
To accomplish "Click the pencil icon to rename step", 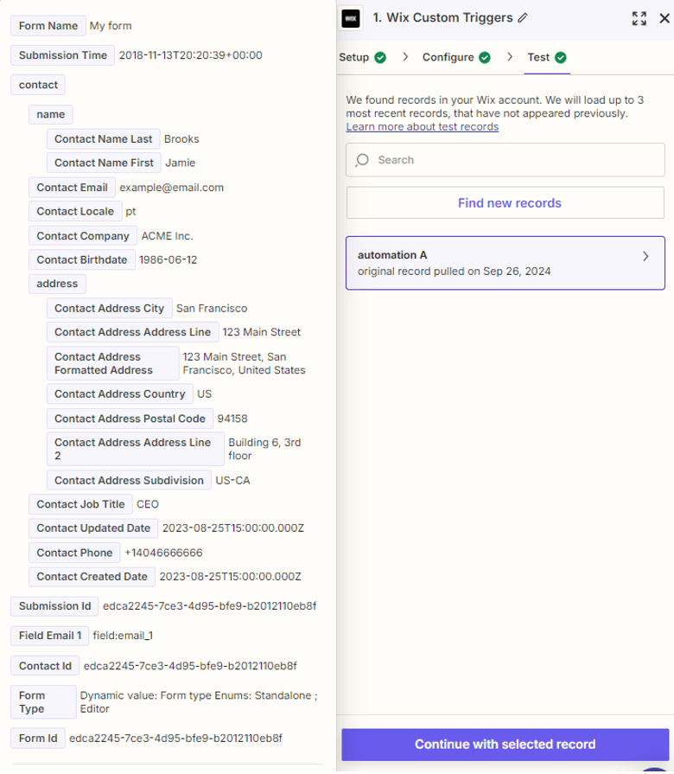I will (523, 18).
